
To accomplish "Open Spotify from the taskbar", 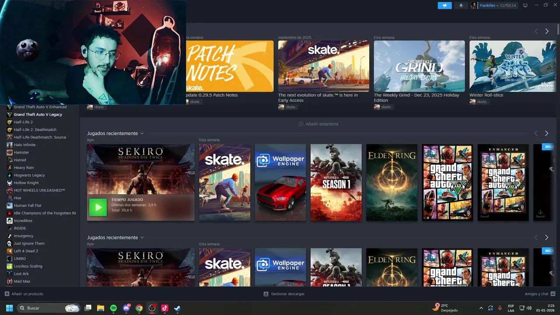I will pos(113,308).
